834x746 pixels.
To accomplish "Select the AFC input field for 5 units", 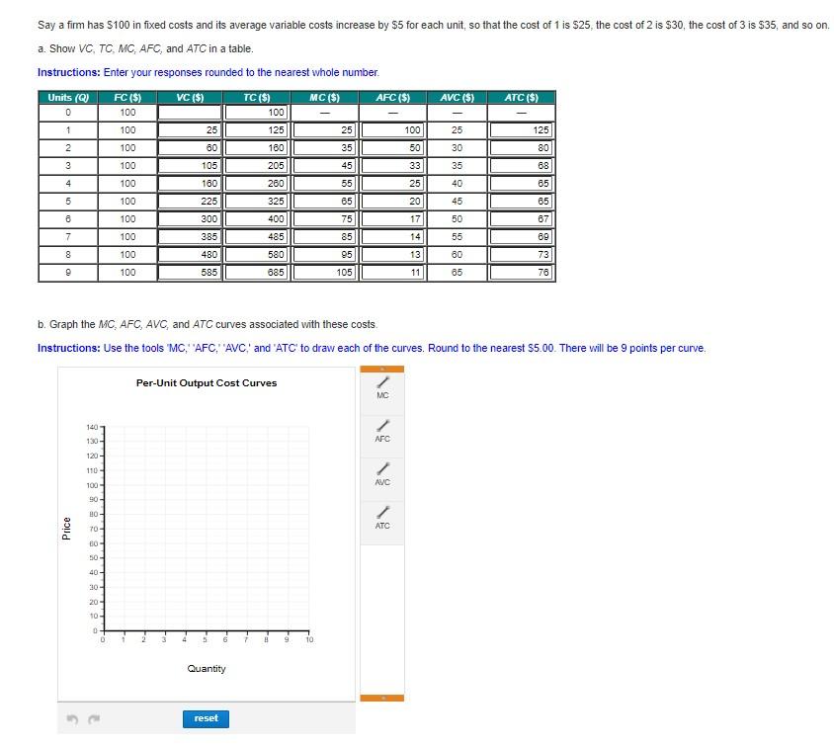I will tap(394, 201).
